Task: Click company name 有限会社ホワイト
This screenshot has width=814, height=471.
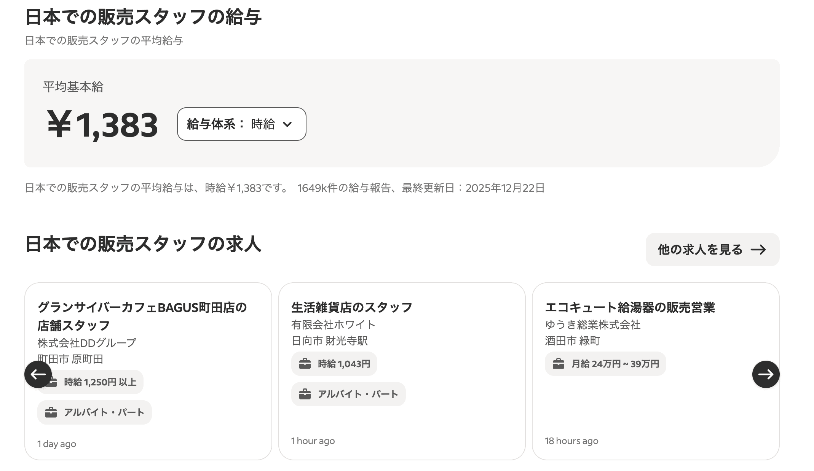Action: click(333, 325)
